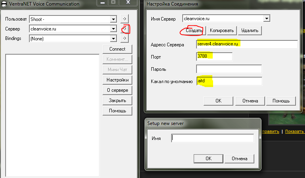This screenshot has height=178, width=305.
Task: Focus the Адресс Сервера input field
Action: click(x=247, y=44)
